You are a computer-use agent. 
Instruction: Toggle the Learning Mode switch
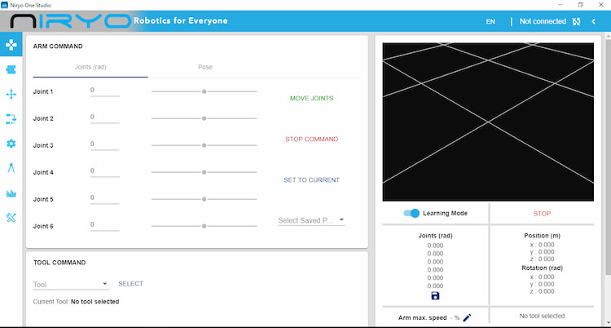click(411, 213)
